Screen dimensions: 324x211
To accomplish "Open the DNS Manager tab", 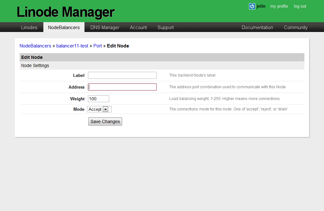I will 105,27.
